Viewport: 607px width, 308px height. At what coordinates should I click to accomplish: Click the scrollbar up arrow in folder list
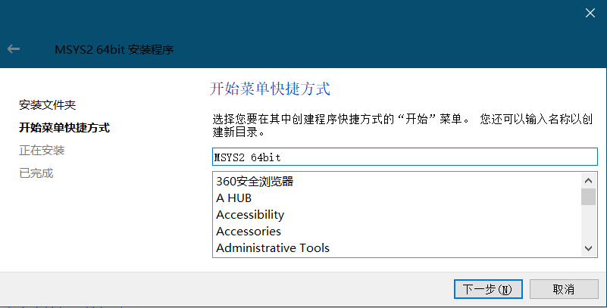click(588, 180)
